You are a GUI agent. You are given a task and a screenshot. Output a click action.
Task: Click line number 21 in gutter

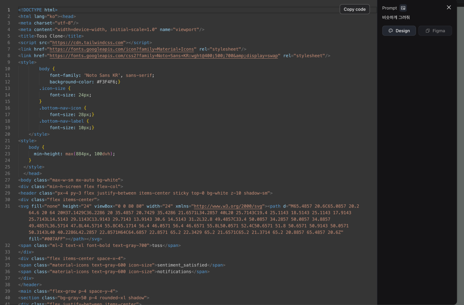[x=9, y=141]
